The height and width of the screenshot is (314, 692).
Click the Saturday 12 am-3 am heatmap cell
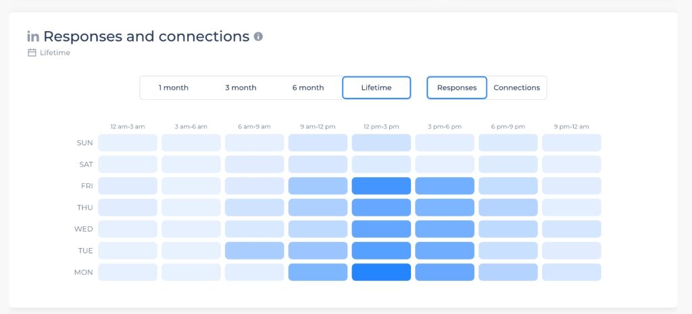click(x=128, y=164)
